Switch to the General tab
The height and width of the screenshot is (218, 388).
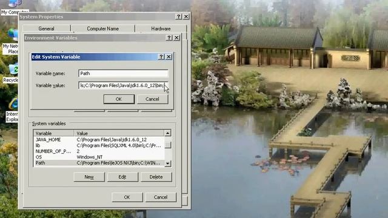tap(46, 28)
